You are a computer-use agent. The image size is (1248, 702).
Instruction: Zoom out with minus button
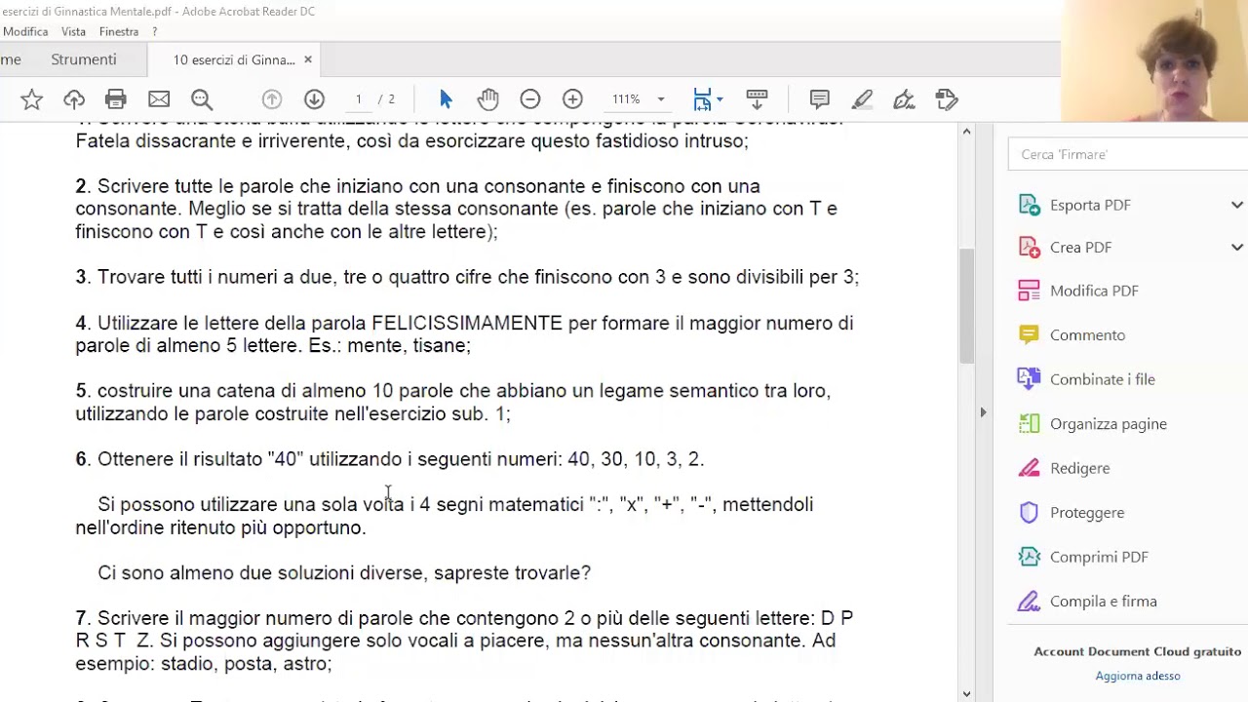pos(530,99)
